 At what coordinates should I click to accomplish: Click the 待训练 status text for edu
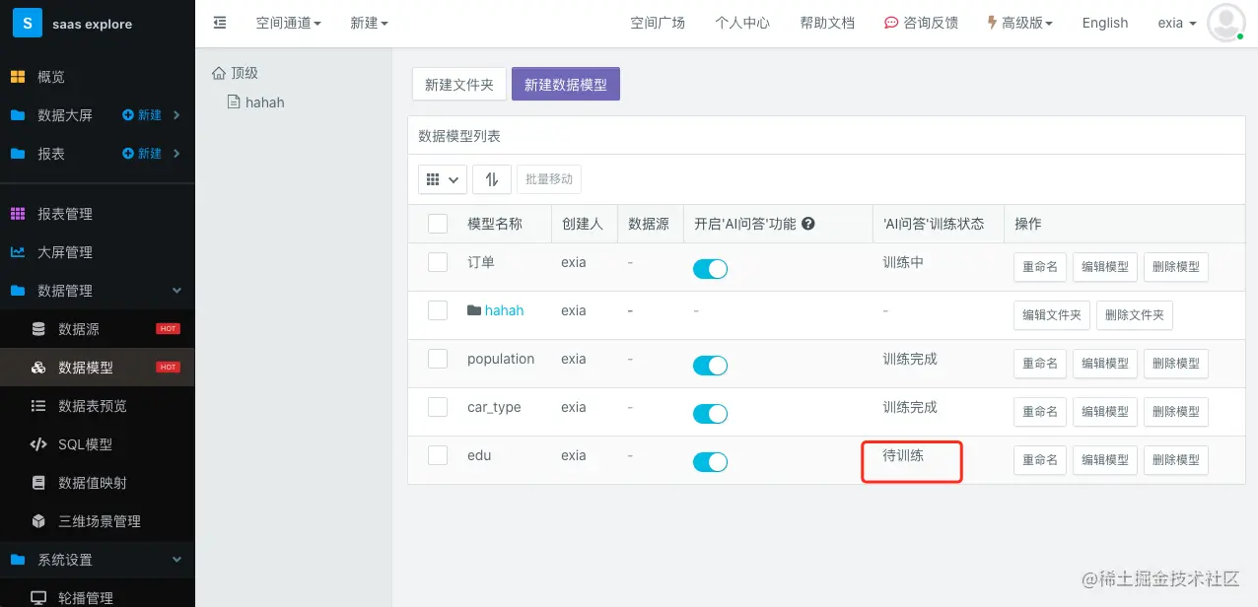click(x=903, y=455)
